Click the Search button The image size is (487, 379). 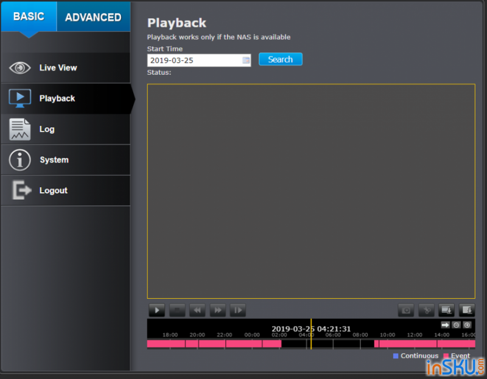(281, 59)
